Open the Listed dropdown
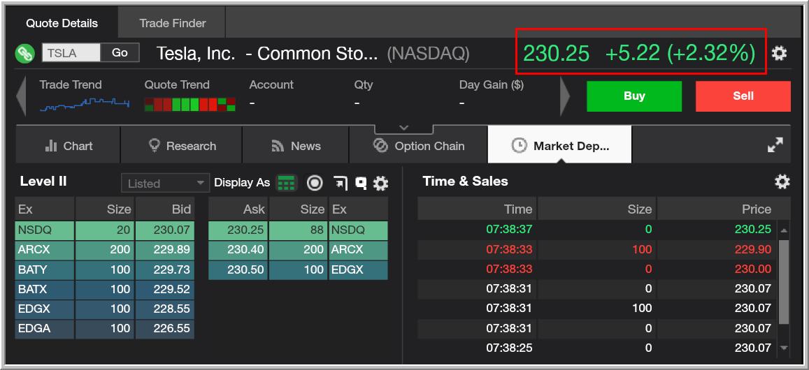The image size is (809, 370). point(165,184)
